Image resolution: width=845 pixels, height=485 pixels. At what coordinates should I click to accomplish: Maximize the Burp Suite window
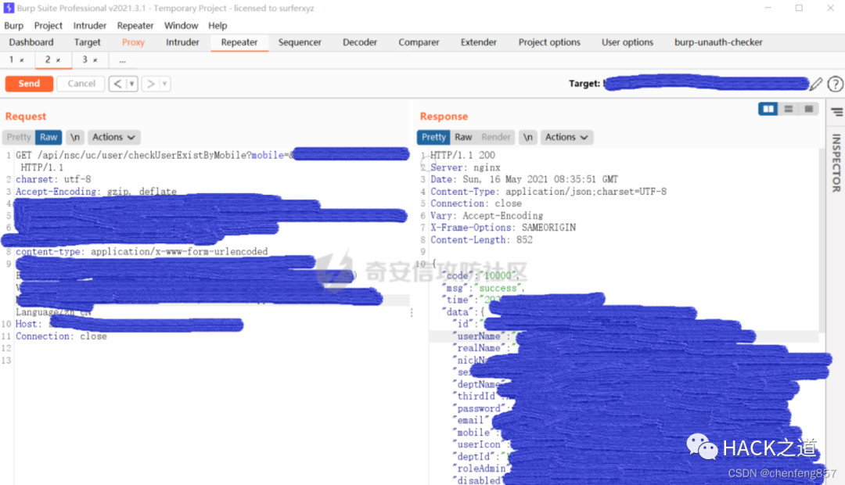pyautogui.click(x=799, y=8)
